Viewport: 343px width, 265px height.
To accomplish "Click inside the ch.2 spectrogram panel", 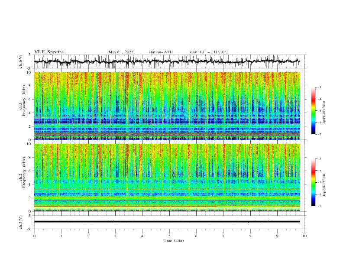I will [x=167, y=178].
